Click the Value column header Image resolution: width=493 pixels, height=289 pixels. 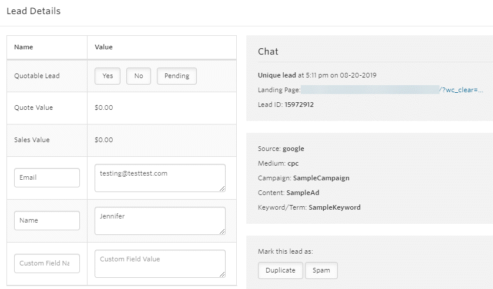click(104, 47)
